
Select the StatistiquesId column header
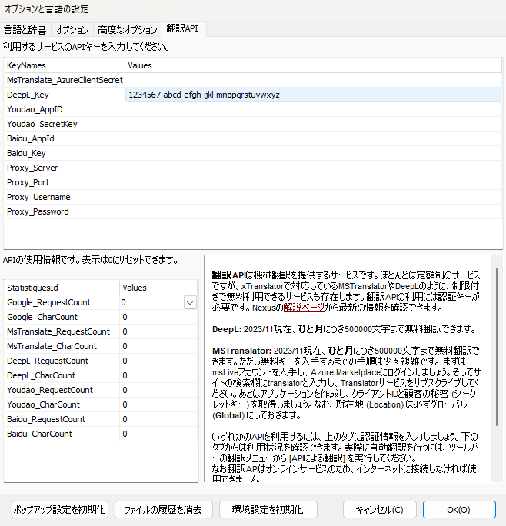[62, 288]
